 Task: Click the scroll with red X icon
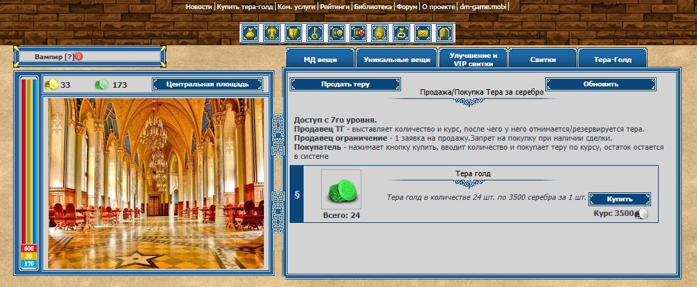359,33
